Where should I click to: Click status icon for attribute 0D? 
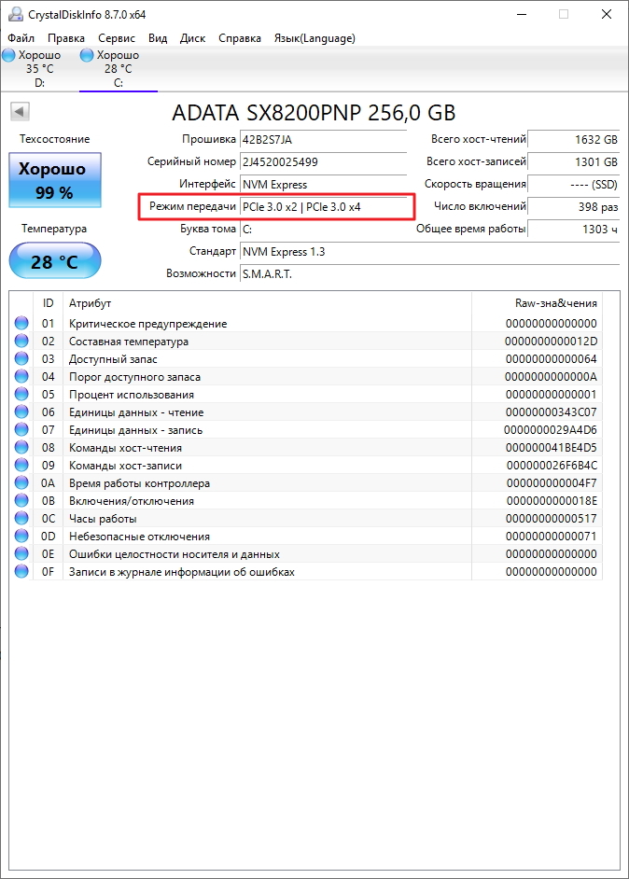(x=21, y=536)
